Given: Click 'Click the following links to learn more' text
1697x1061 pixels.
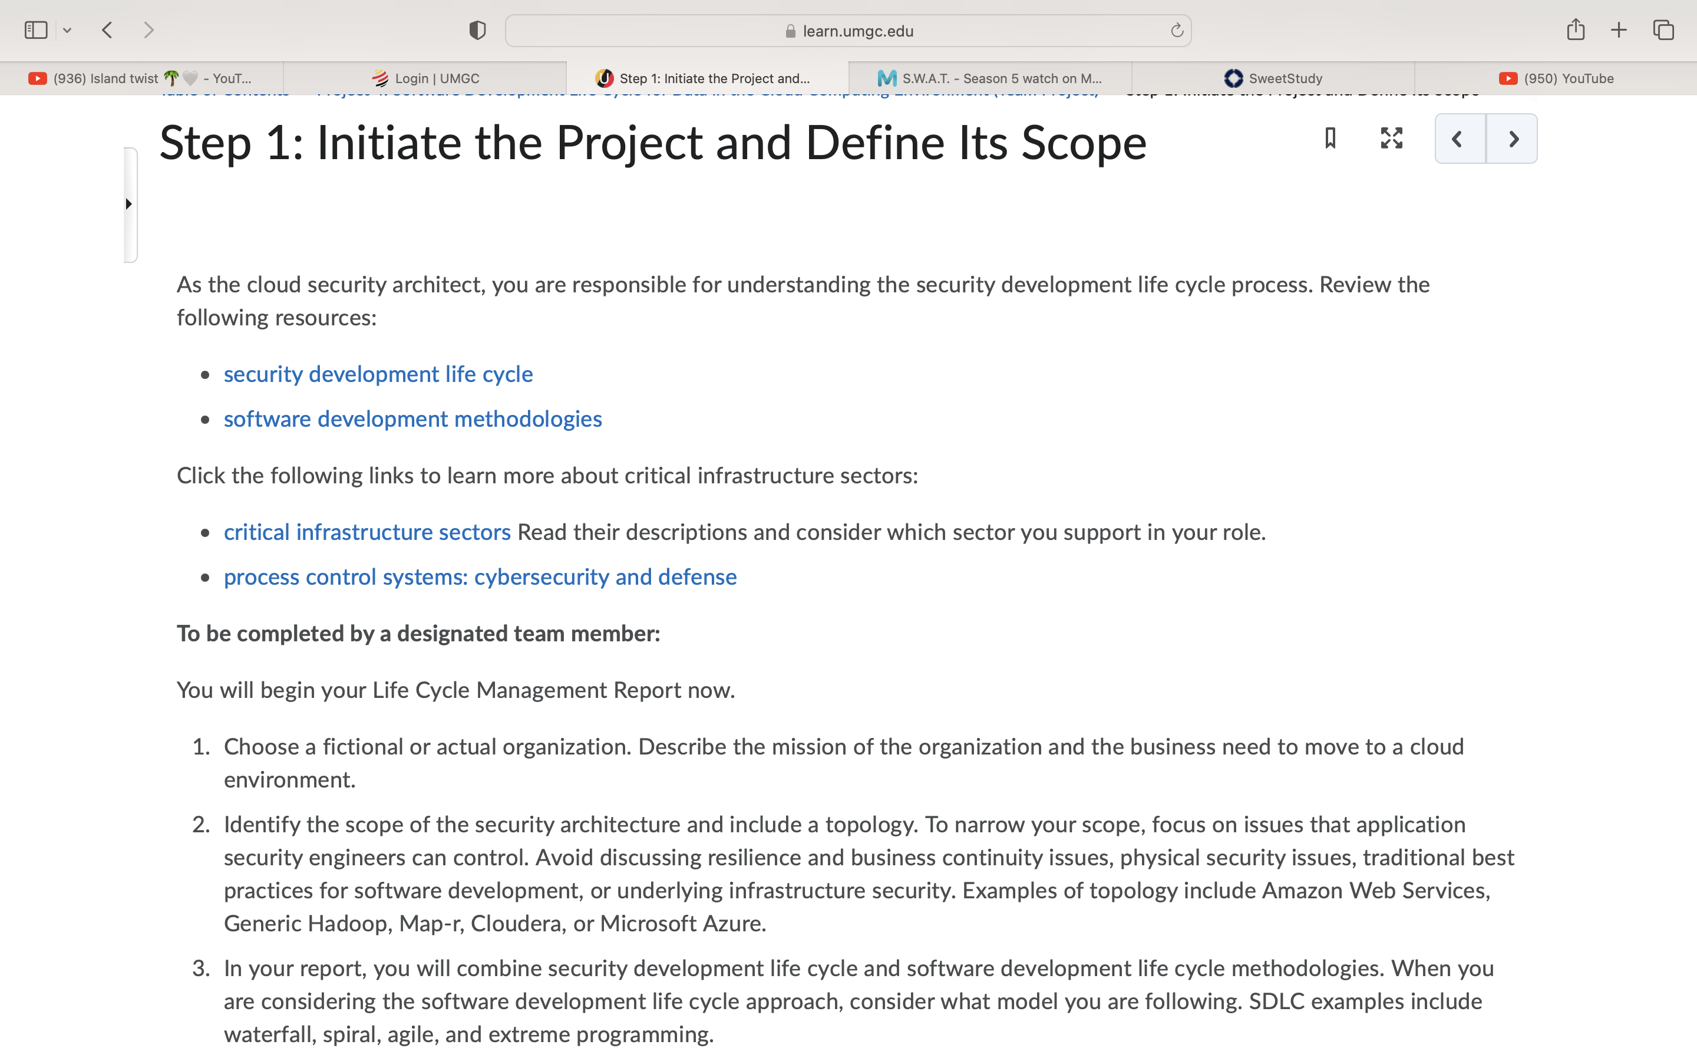Looking at the screenshot, I should (547, 476).
